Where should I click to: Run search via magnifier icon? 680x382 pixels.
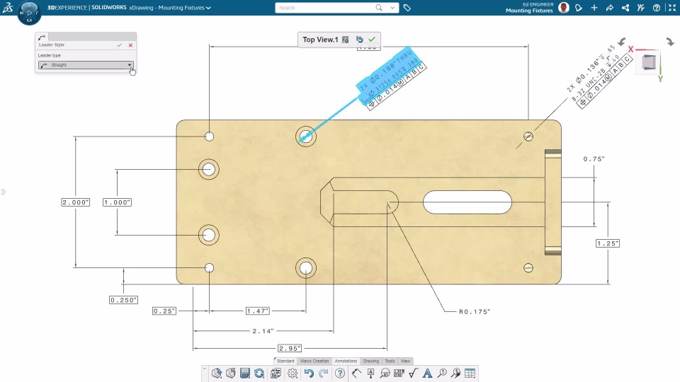[x=379, y=8]
